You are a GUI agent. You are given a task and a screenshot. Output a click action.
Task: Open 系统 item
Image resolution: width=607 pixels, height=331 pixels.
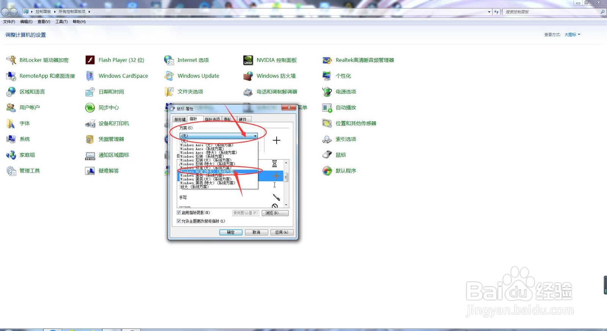(x=18, y=139)
